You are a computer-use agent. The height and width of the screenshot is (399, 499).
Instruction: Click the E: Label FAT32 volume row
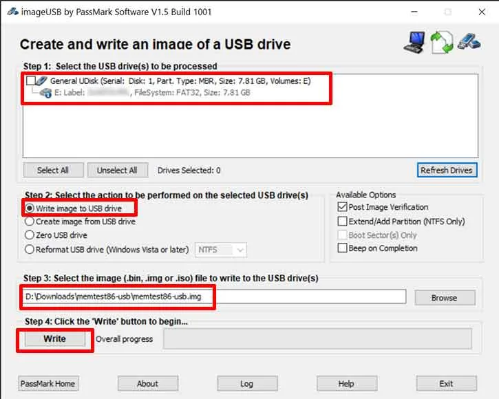tap(152, 93)
